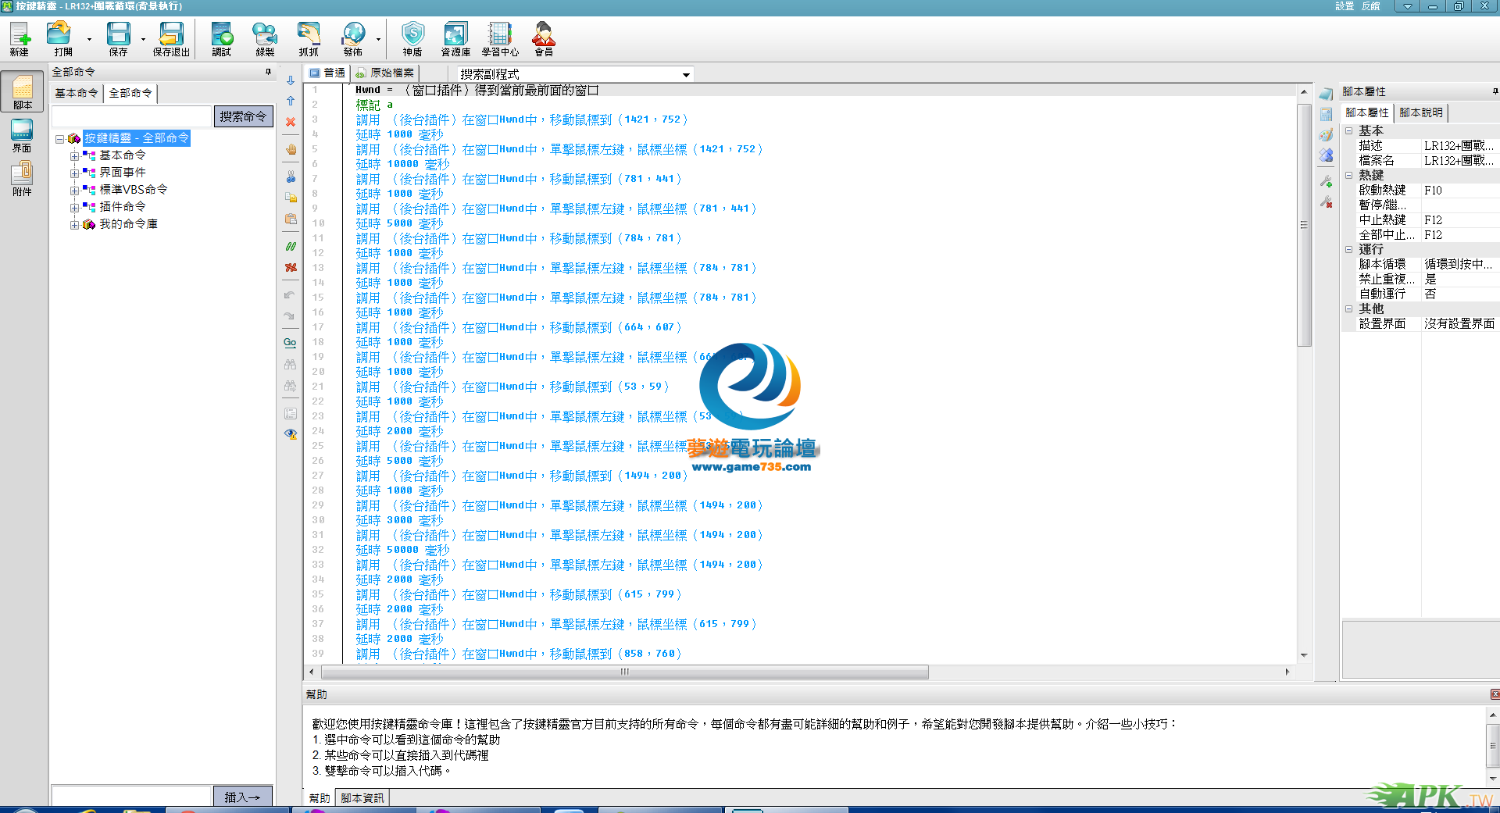Viewport: 1500px width, 813px height.
Task: Open the 附件 attachments sidebar view
Action: coord(23,180)
